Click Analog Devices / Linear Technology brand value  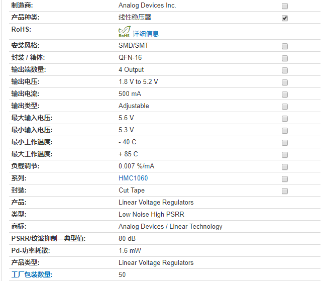pos(170,227)
